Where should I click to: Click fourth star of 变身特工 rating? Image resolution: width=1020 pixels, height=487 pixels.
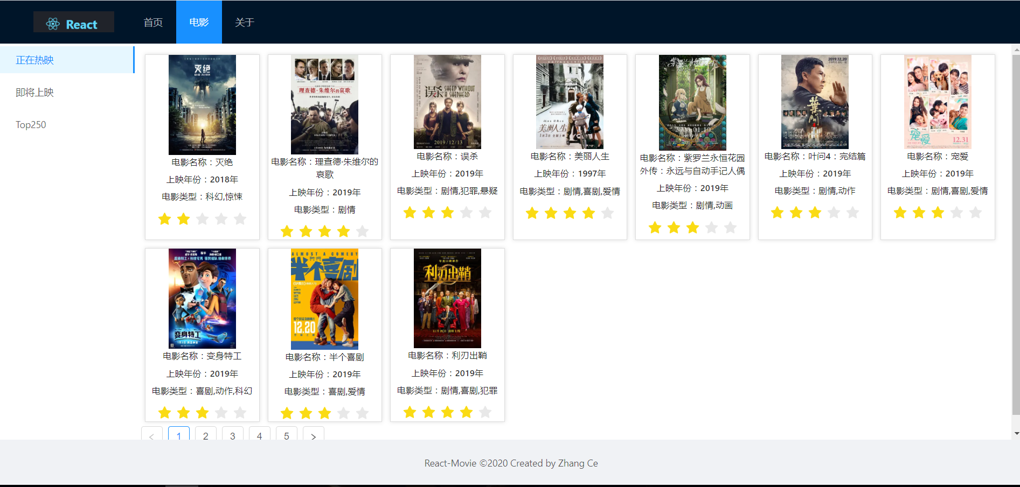click(221, 413)
